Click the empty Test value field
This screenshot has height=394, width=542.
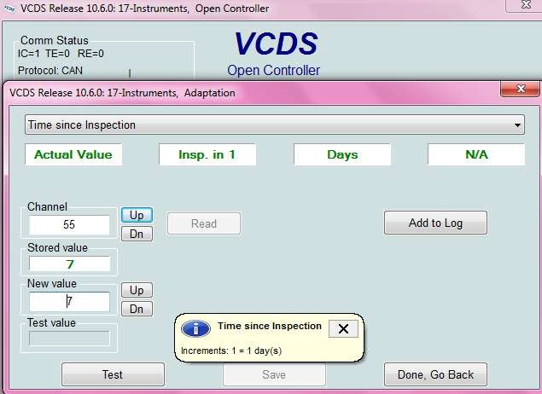(x=69, y=338)
